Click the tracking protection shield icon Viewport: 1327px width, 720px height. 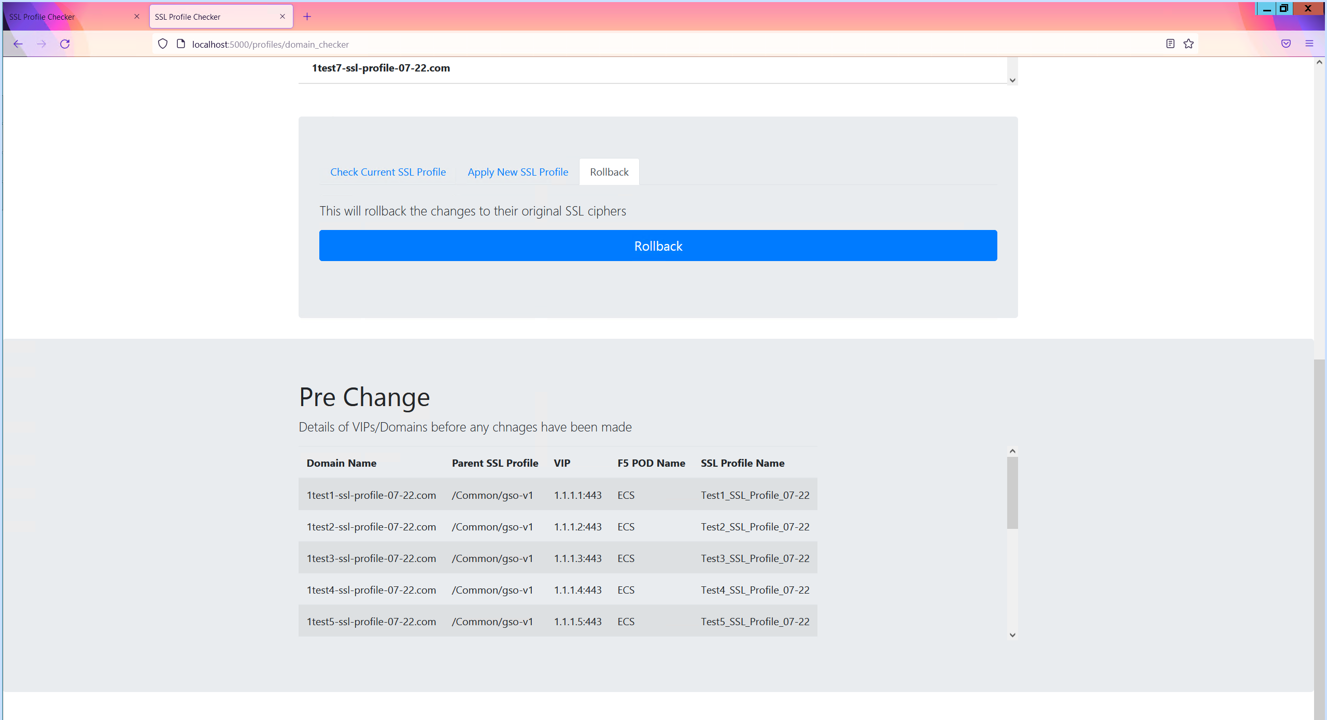(x=163, y=44)
